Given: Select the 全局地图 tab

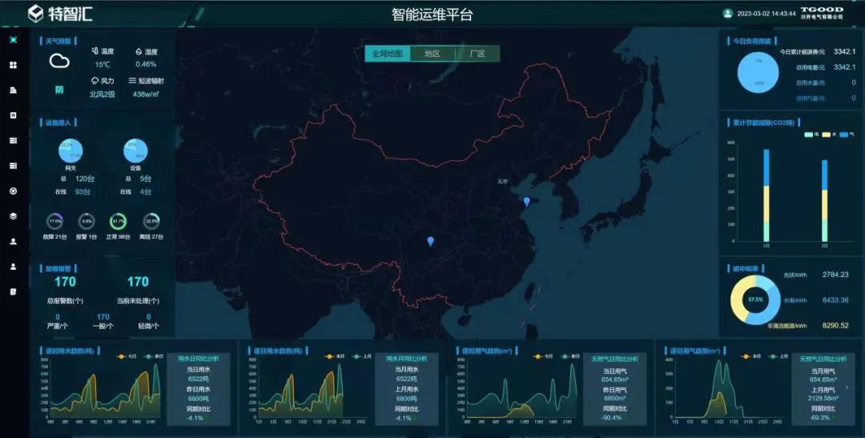Looking at the screenshot, I should tap(388, 54).
